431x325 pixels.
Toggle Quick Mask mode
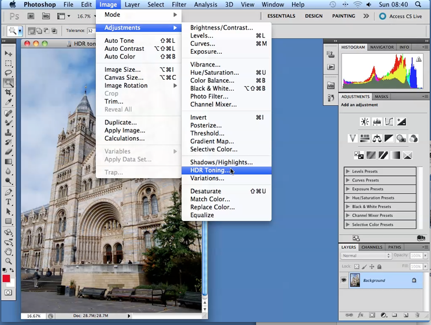click(8, 293)
